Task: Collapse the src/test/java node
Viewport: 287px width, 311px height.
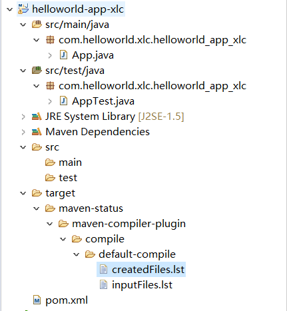Action: [x=23, y=71]
